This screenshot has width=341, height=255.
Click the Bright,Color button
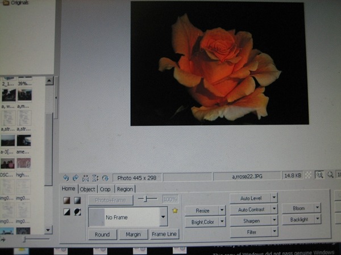[x=202, y=222]
